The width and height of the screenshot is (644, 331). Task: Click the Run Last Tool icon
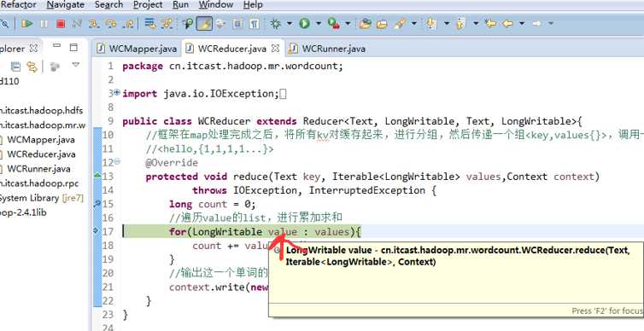coord(333,24)
